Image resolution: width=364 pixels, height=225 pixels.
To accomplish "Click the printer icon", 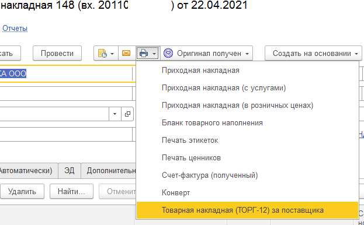I will click(144, 54).
